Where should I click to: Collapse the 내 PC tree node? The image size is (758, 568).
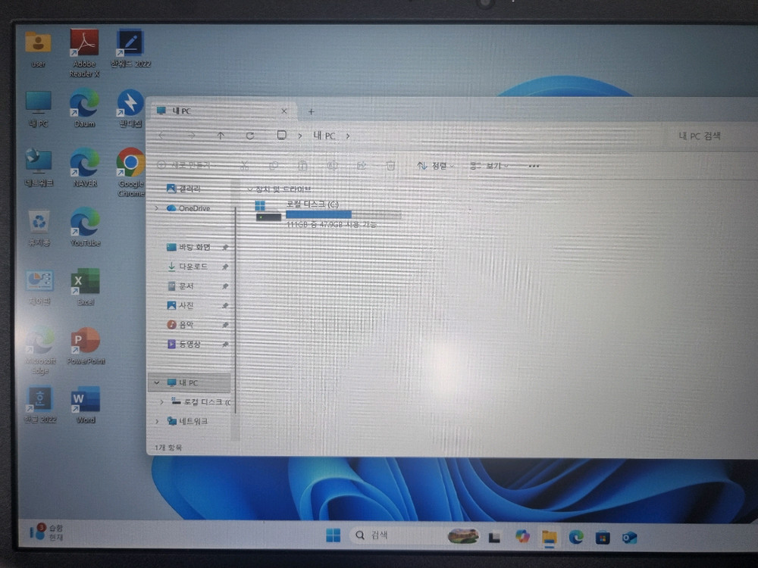(x=157, y=382)
